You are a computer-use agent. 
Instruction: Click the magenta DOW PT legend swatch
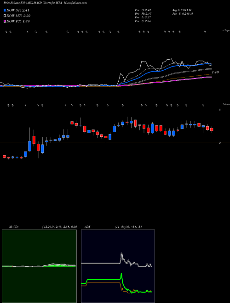pos(5,21)
